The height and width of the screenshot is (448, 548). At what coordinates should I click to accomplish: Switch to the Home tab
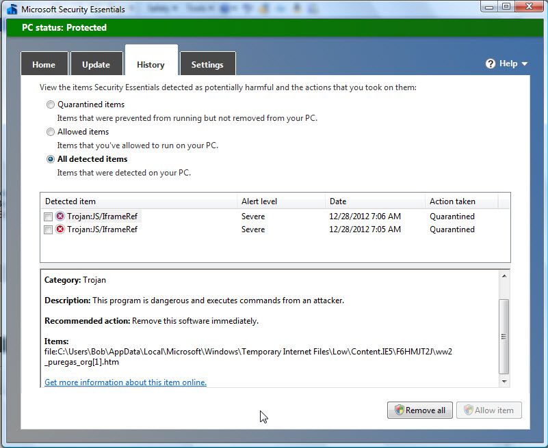[x=44, y=64]
